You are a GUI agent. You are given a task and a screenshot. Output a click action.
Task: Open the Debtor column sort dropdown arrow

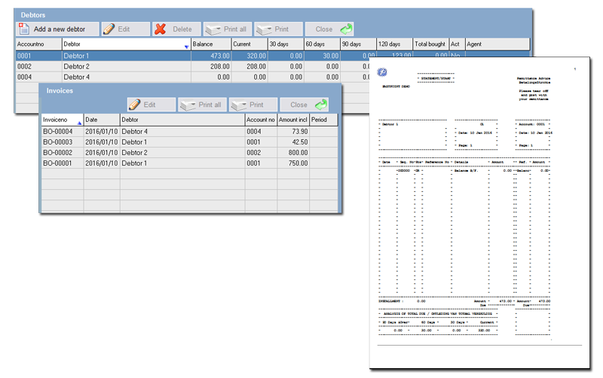(x=186, y=47)
